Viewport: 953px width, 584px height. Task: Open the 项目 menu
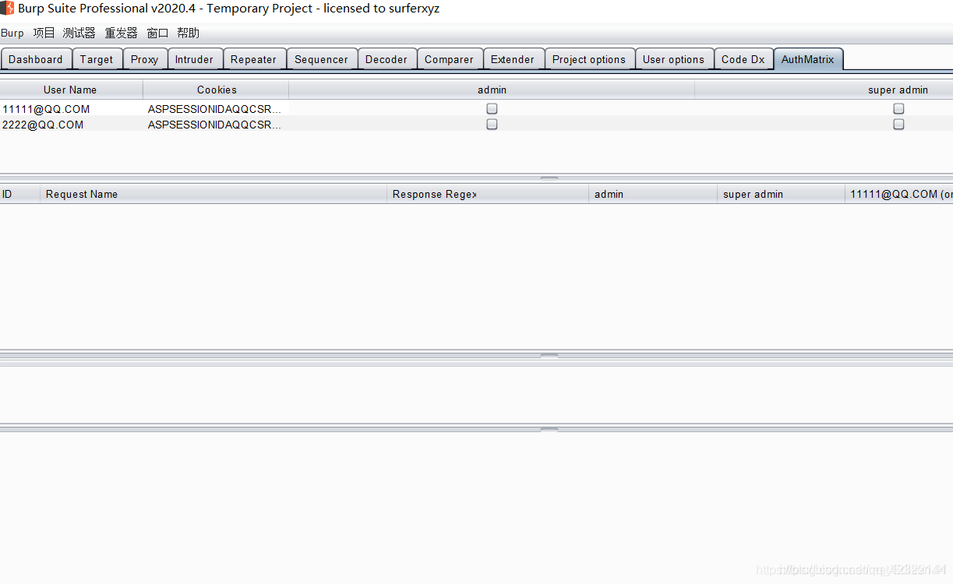tap(44, 33)
